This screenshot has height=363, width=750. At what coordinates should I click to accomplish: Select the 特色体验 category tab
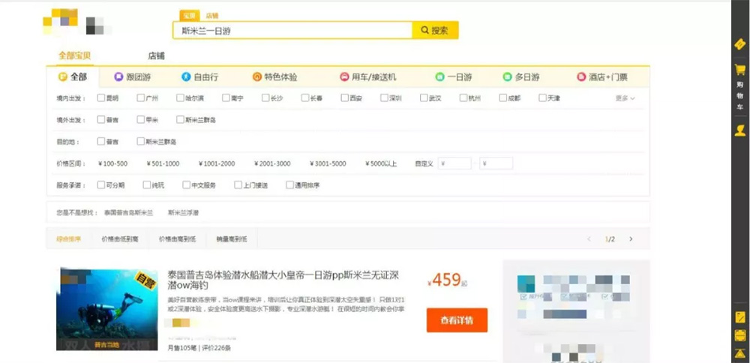pyautogui.click(x=274, y=77)
